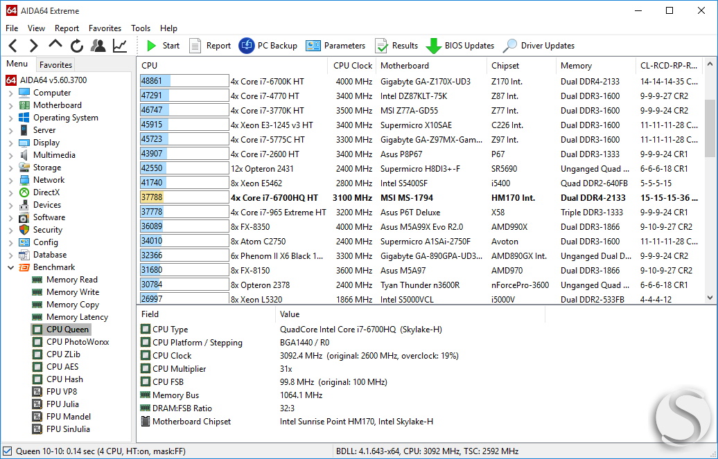Open the graph chart icon in toolbar
The image size is (718, 459).
coord(120,46)
